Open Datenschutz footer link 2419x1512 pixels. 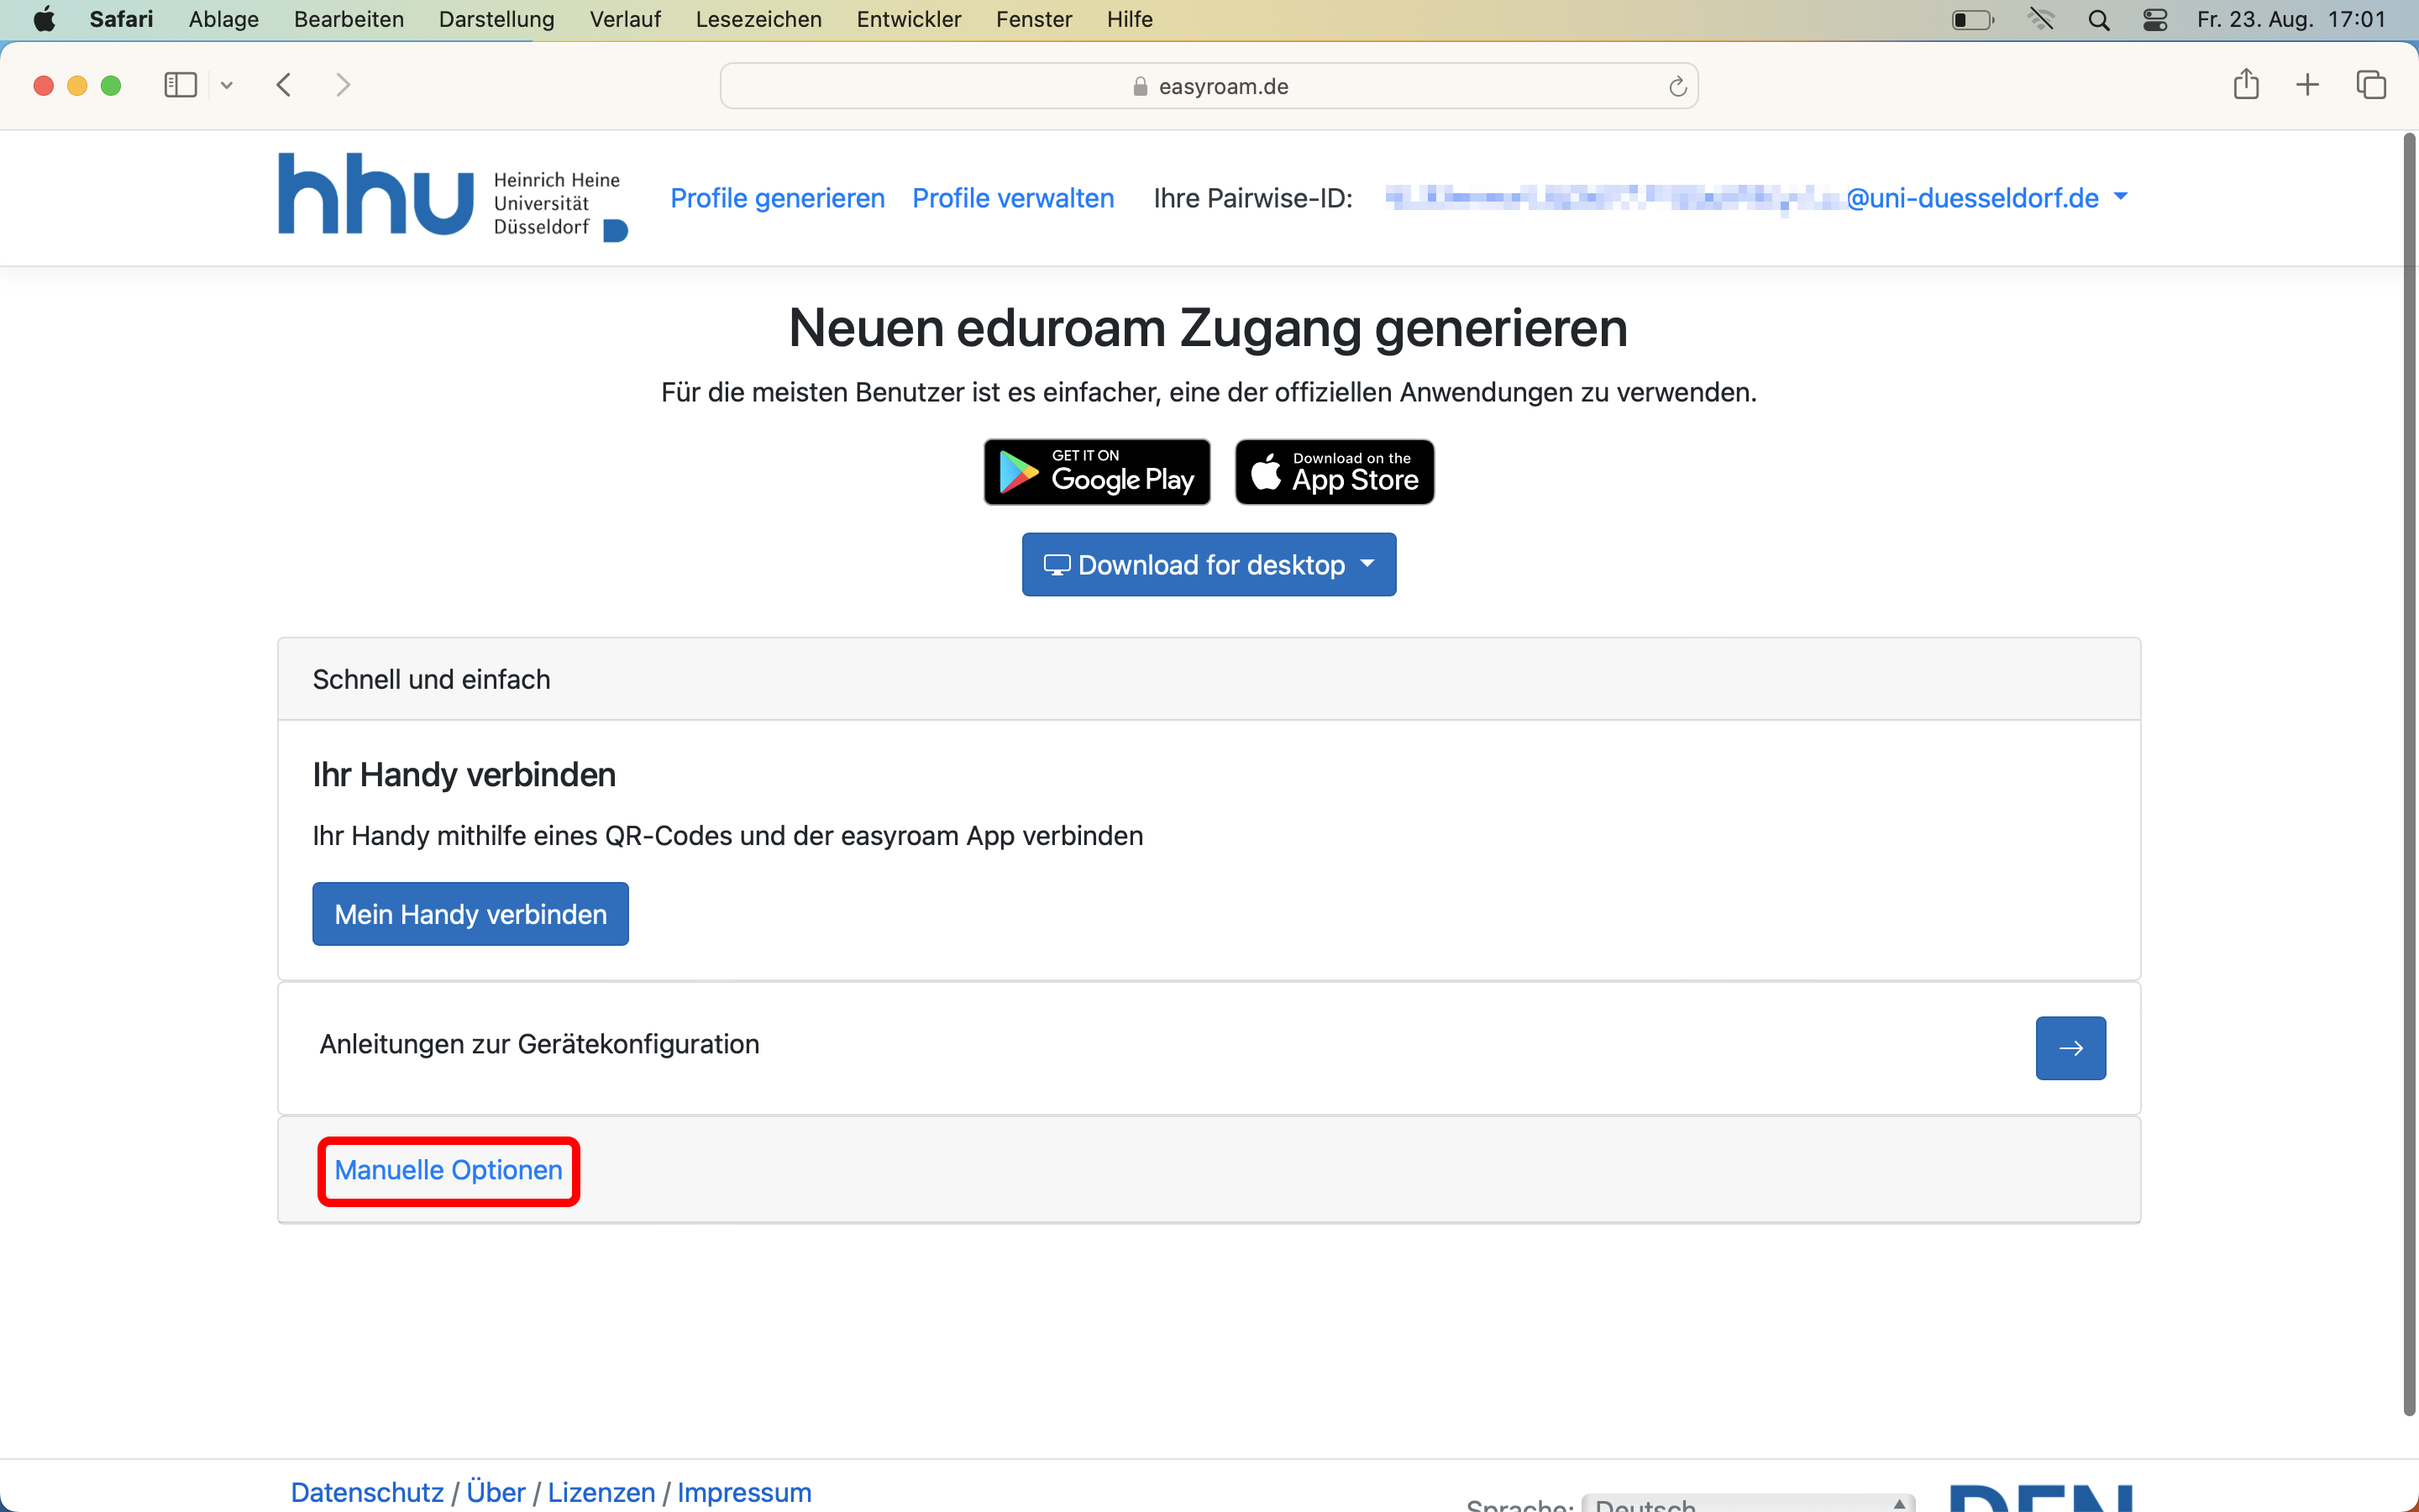[367, 1492]
